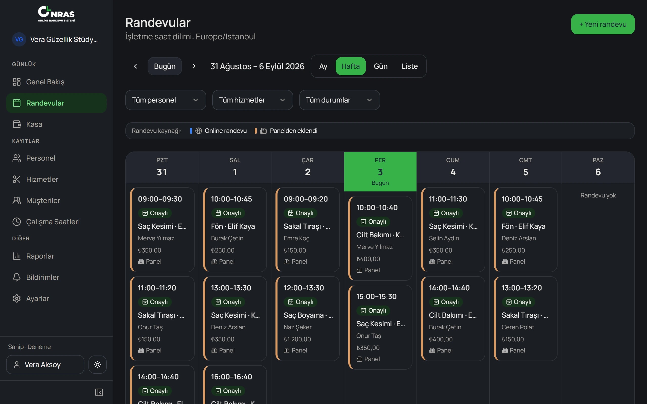Go to next week arrow

pyautogui.click(x=194, y=66)
